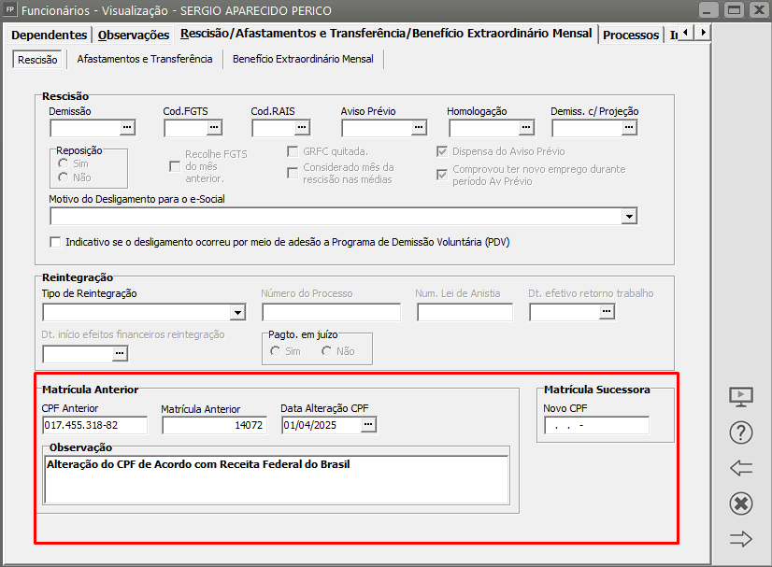Enable the PDV voluntary dismissal checkbox
The width and height of the screenshot is (772, 567).
click(x=56, y=242)
